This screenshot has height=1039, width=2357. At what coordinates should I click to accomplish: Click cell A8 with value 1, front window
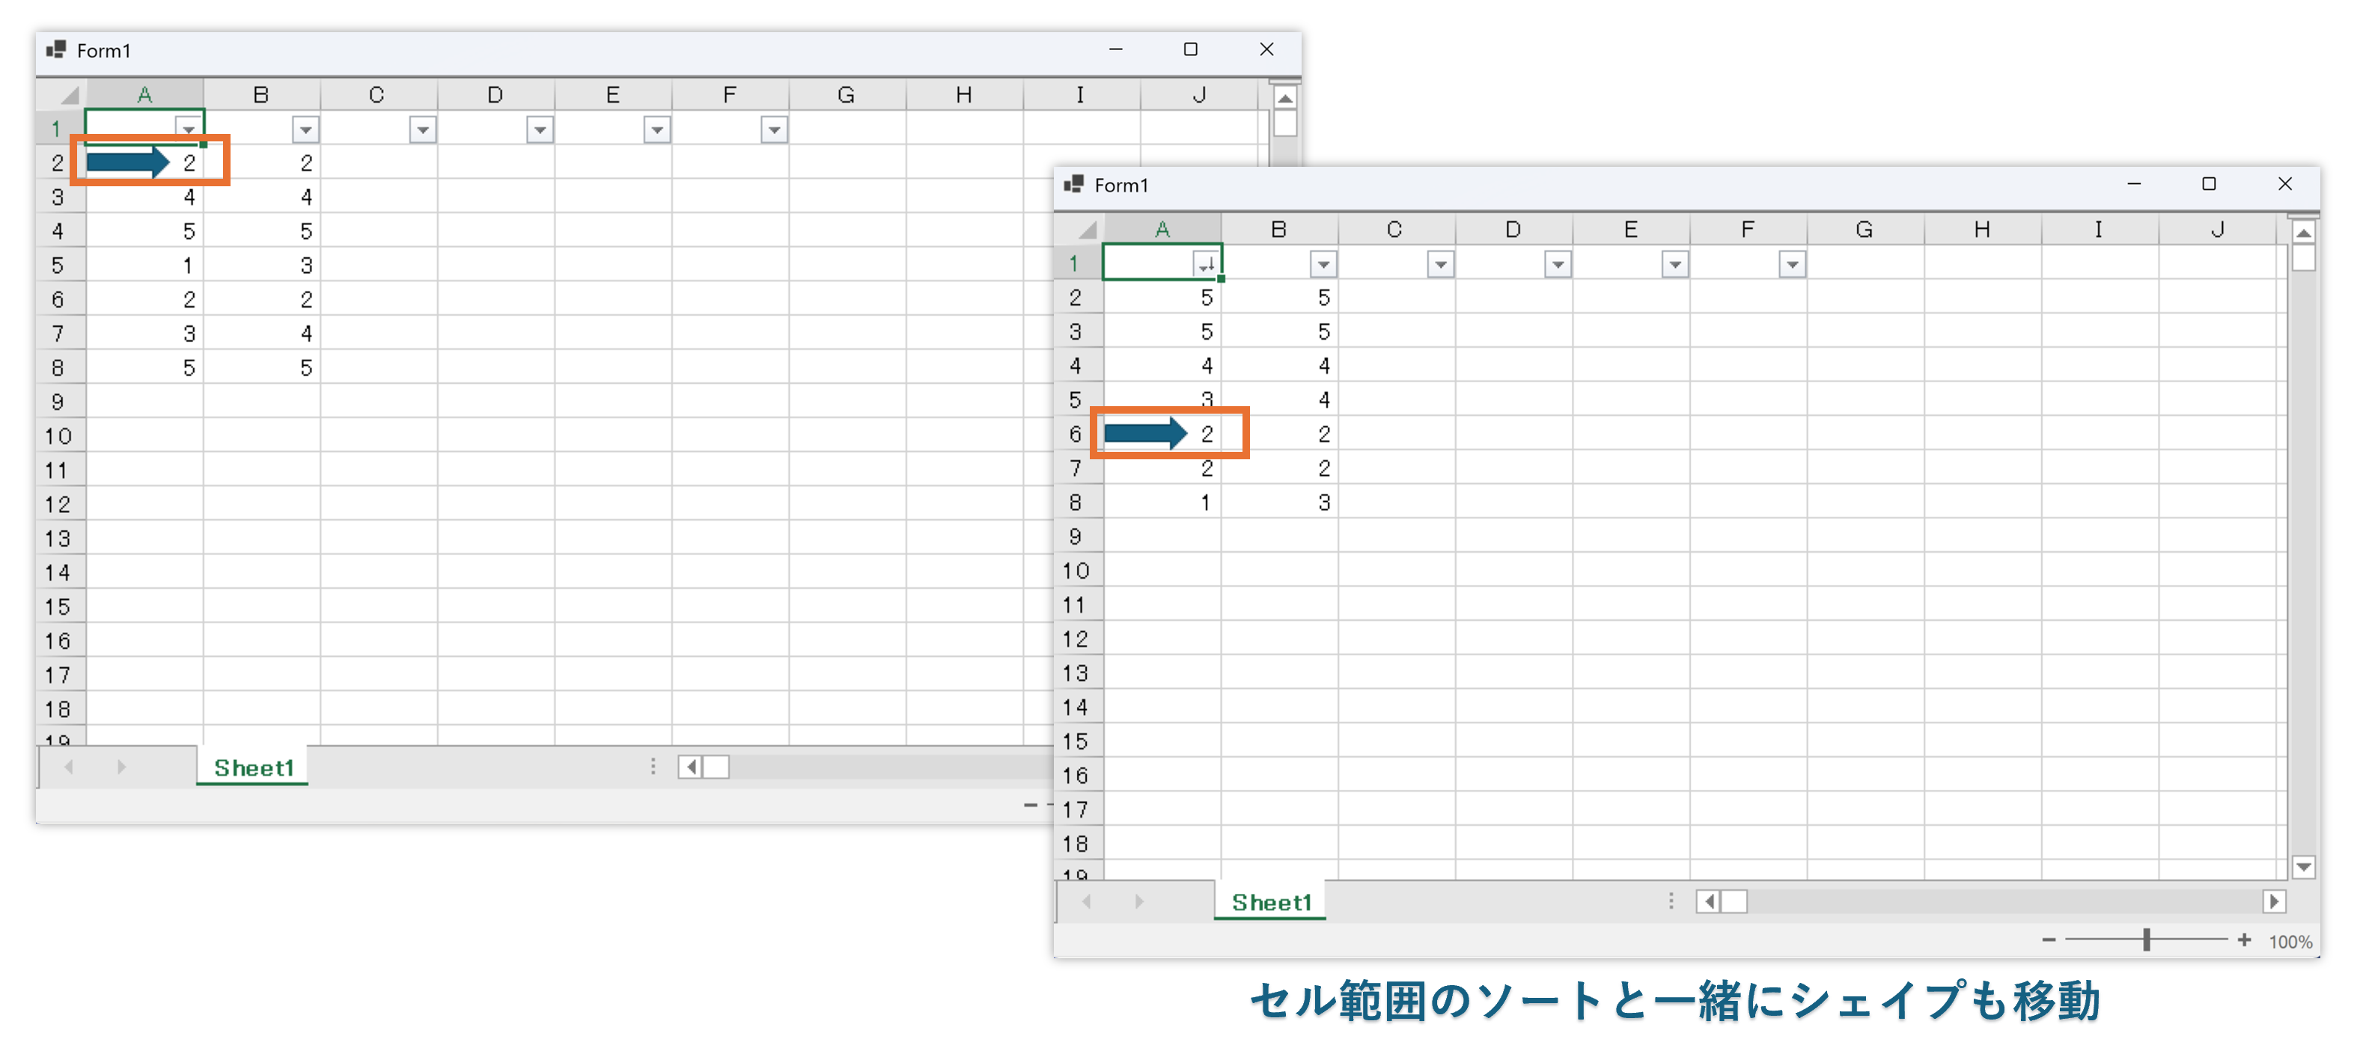pos(1162,502)
